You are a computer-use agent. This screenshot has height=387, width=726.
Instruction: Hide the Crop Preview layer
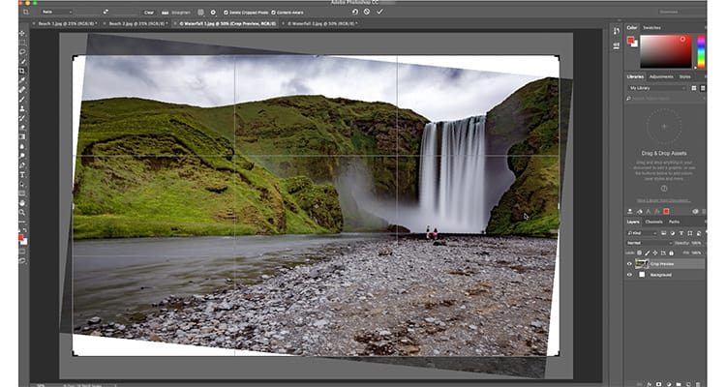click(630, 263)
